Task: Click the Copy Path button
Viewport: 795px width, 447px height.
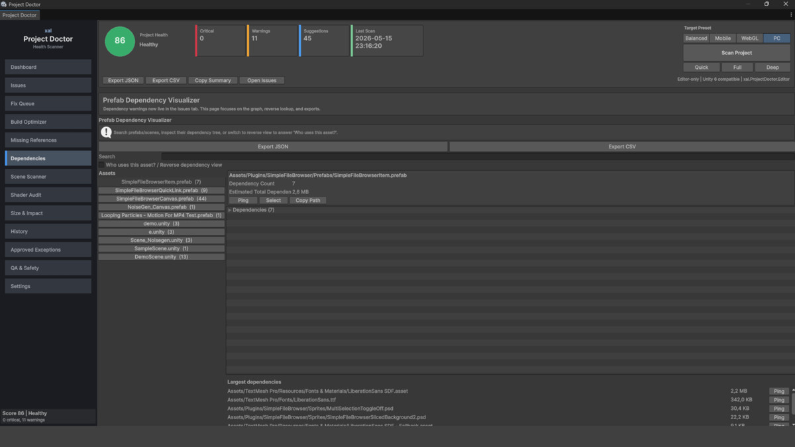Action: coord(307,200)
